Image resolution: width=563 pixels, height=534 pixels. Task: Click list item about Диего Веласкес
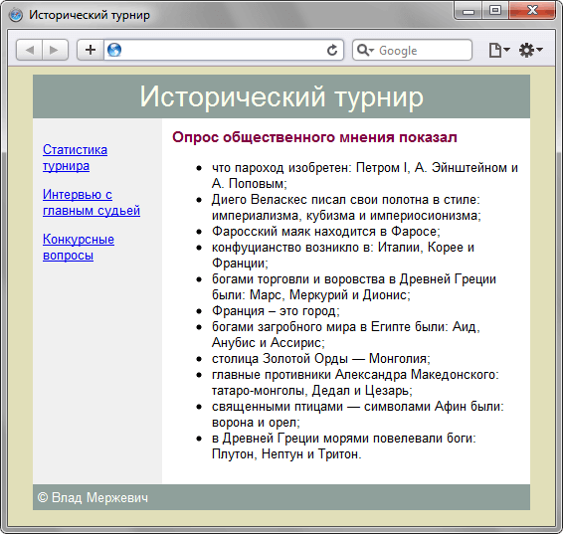(x=346, y=208)
